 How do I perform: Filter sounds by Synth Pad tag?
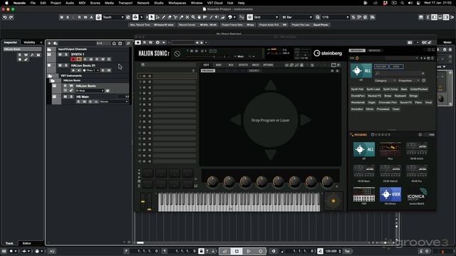(357, 89)
